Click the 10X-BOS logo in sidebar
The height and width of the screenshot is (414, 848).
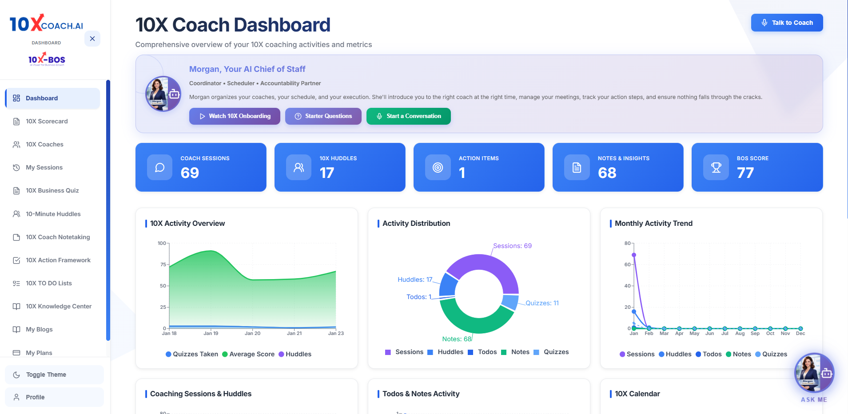[x=47, y=59]
